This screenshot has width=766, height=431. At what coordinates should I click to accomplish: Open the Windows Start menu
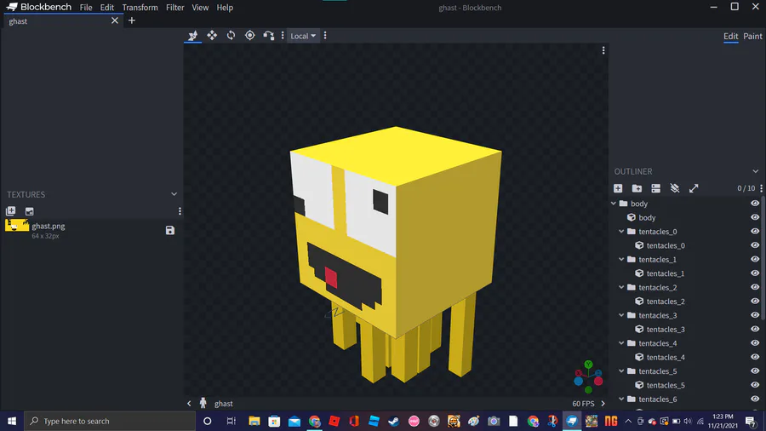point(12,421)
